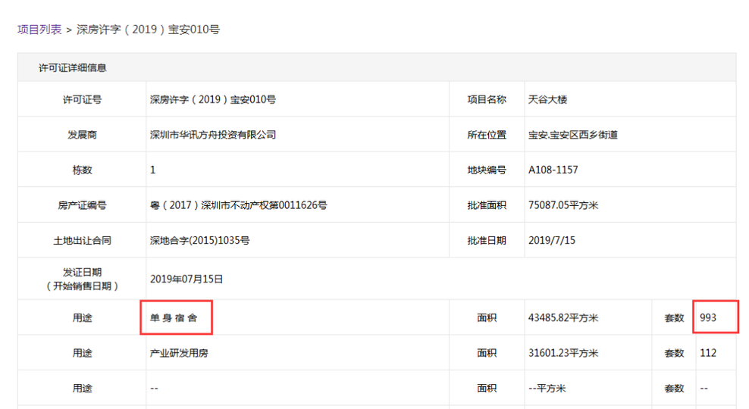Click the 批准面积 label
Viewport: 749px width, 409px height.
tap(487, 205)
